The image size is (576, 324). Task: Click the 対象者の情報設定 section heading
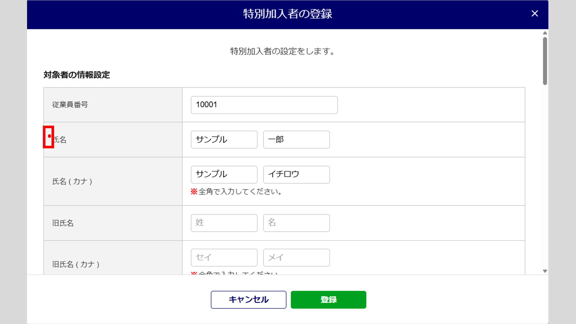pyautogui.click(x=77, y=75)
